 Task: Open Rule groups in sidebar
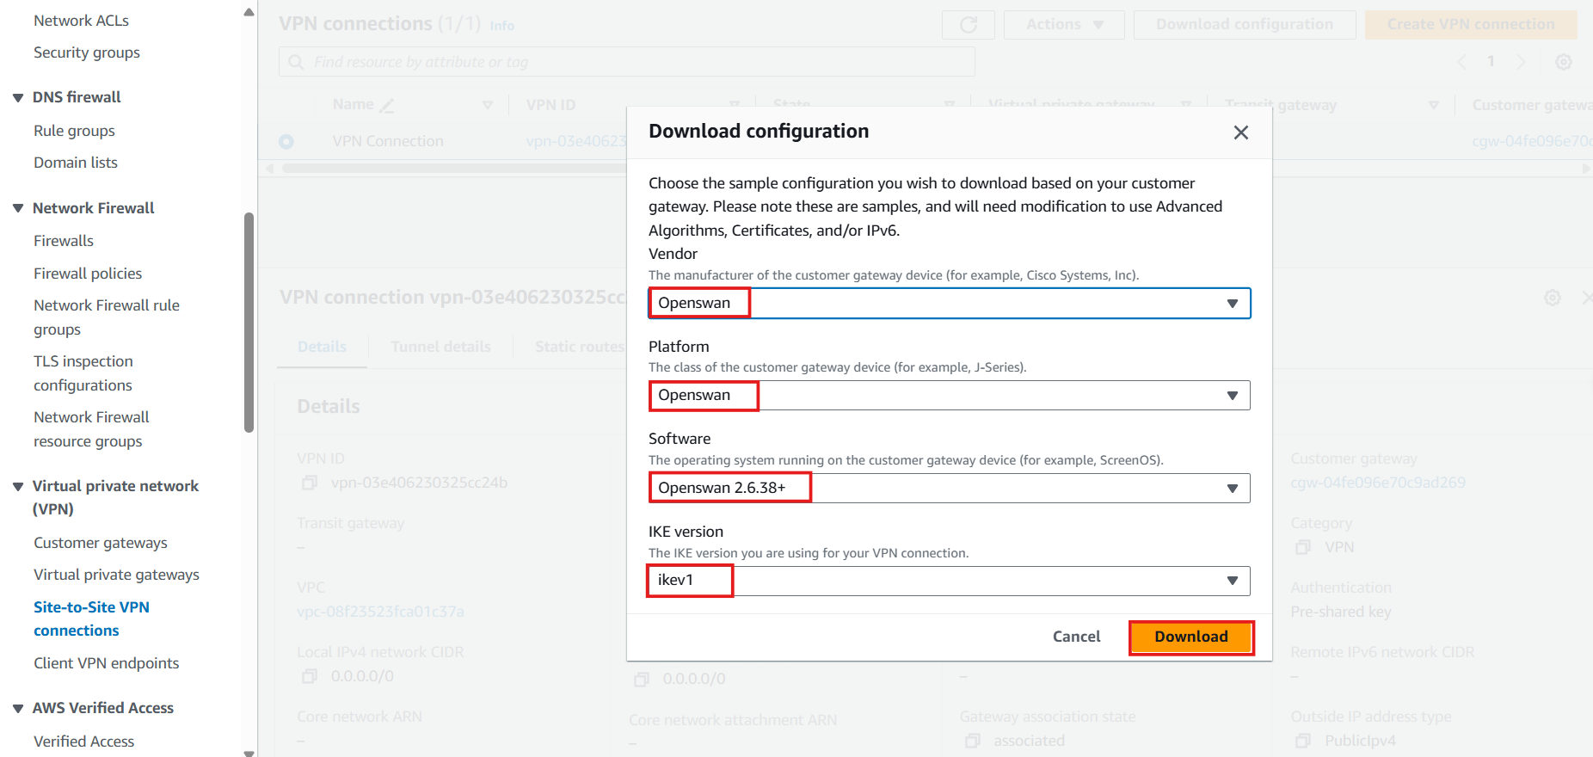click(74, 131)
